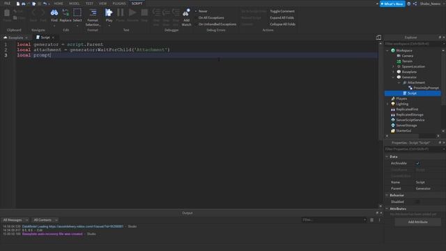Click the Workspace globe icon in Explorer
This screenshot has height=251, width=446.
pyautogui.click(x=393, y=50)
